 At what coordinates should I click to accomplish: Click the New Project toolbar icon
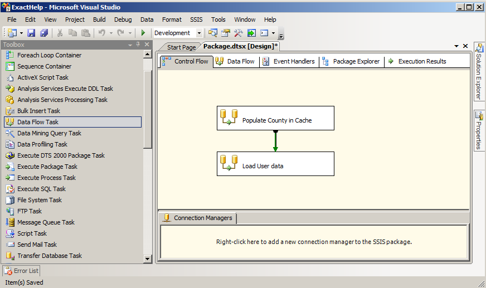[12, 33]
